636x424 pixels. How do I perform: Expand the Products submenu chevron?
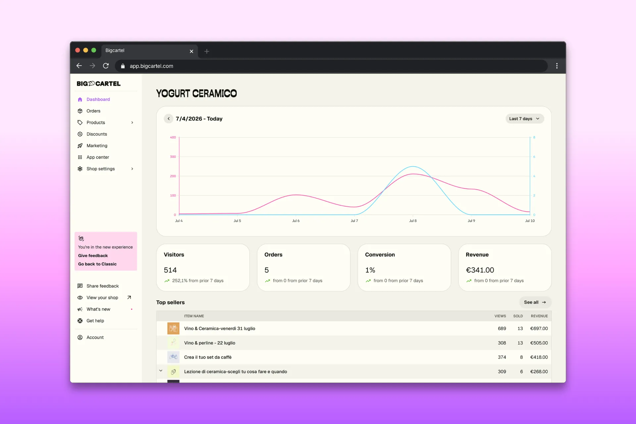pyautogui.click(x=132, y=123)
